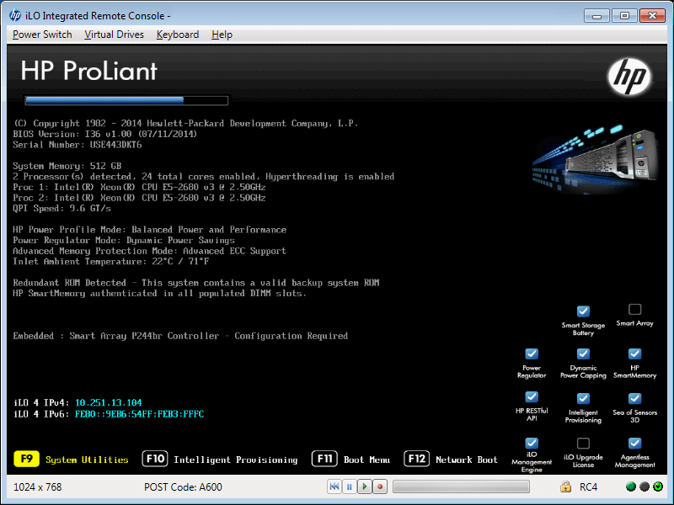Click the 1024 x 768 resolution text
This screenshot has height=505, width=674.
pyautogui.click(x=38, y=487)
